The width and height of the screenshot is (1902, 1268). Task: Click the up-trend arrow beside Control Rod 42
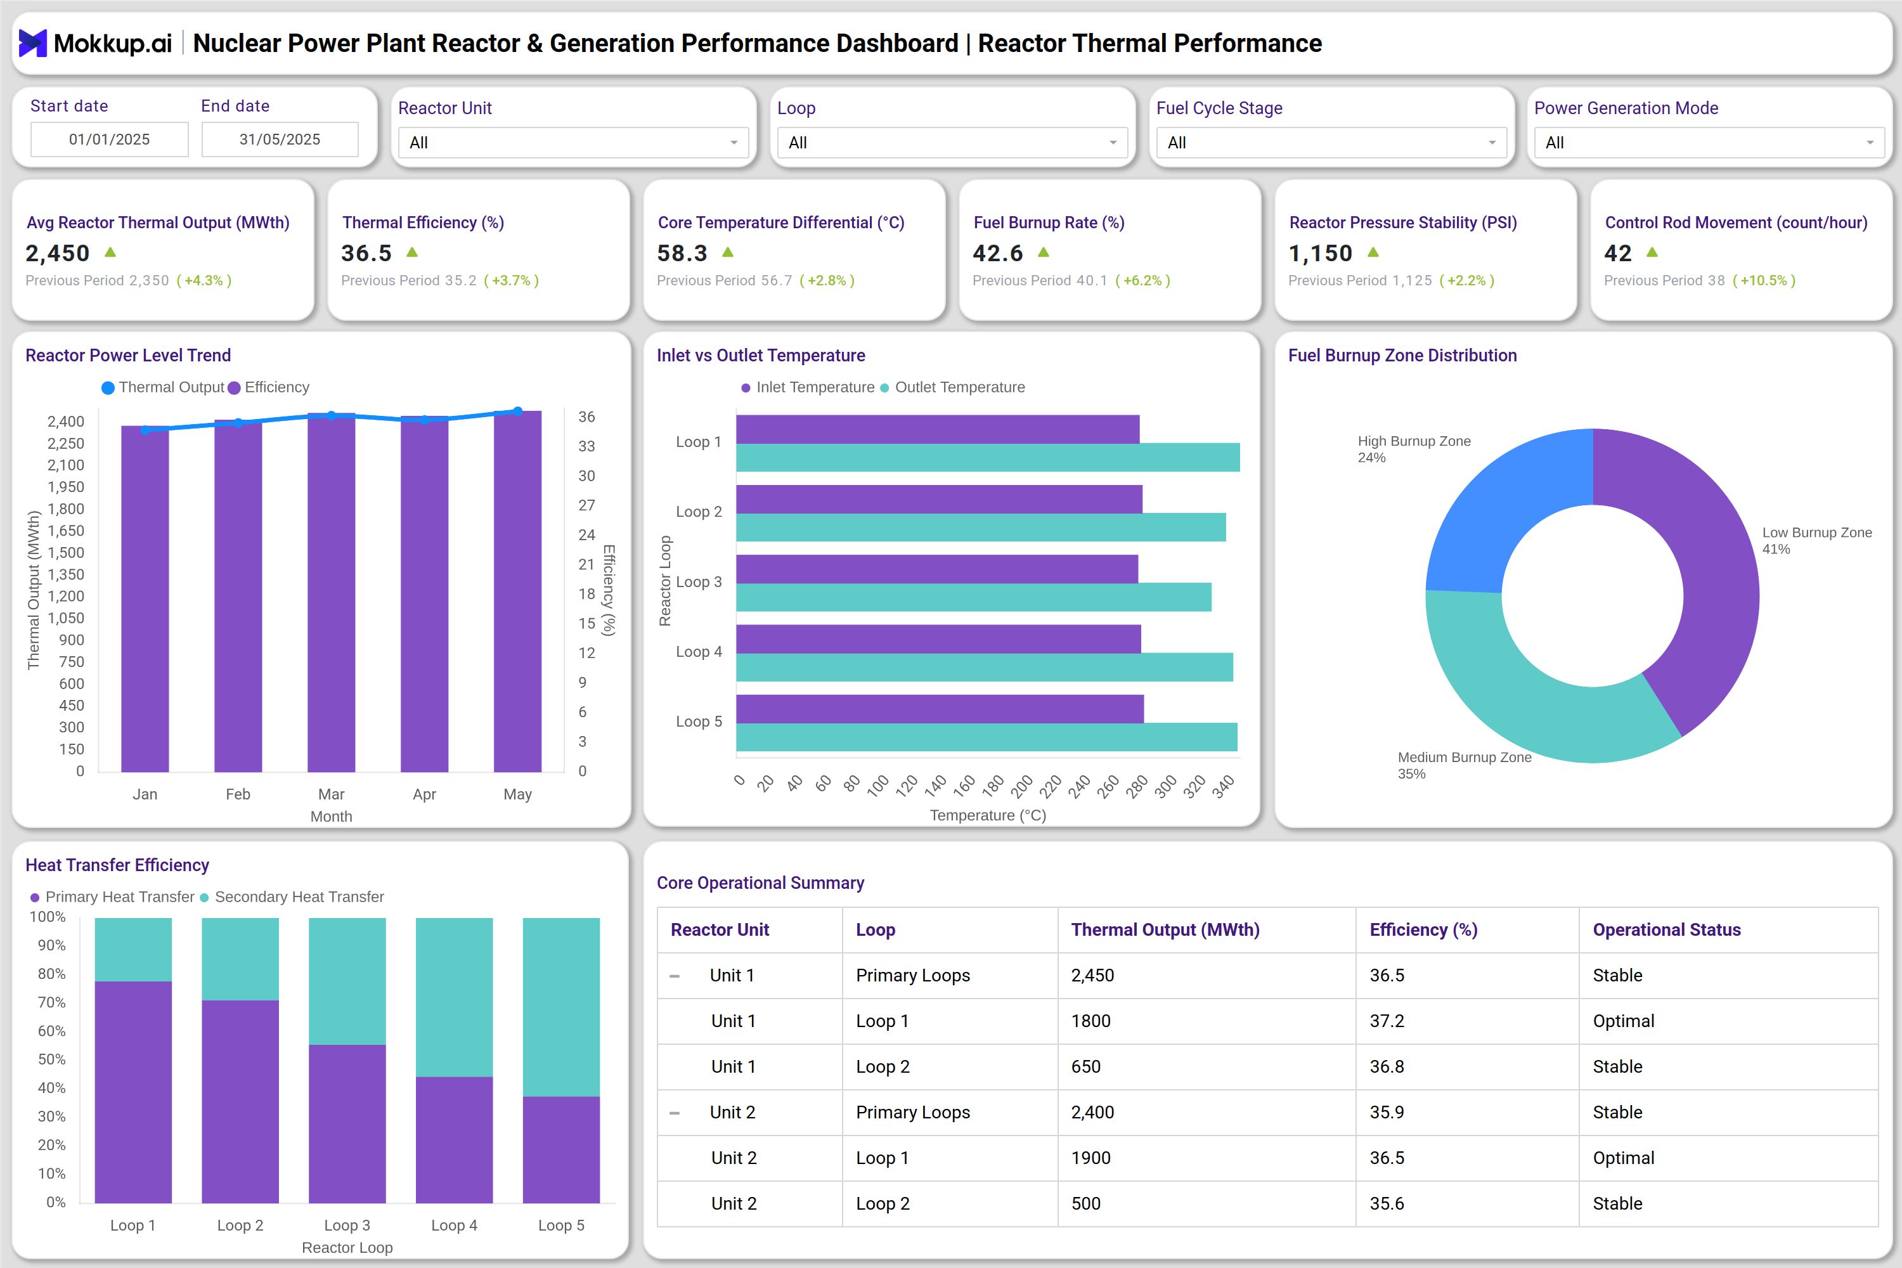1652,252
